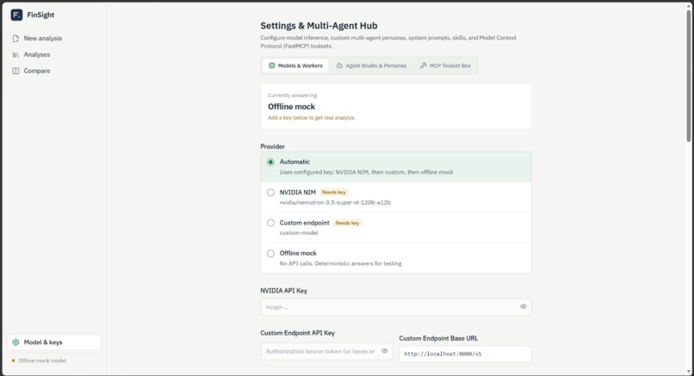This screenshot has height=376, width=694.
Task: Click the vertical page scrollbar
Action: tap(688, 76)
